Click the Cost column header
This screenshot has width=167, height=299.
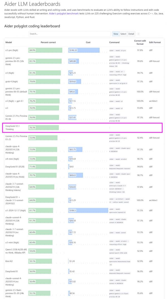[88, 42]
